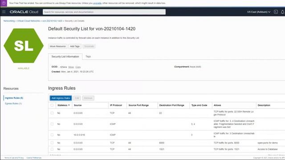Click the Move Resource button

pyautogui.click(x=57, y=46)
